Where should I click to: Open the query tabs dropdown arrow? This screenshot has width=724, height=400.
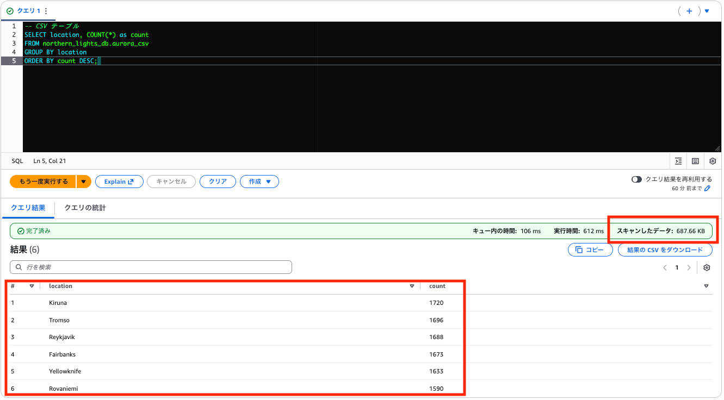point(707,11)
